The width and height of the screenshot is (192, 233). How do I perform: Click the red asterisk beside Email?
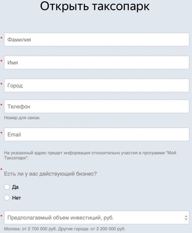point(2,133)
